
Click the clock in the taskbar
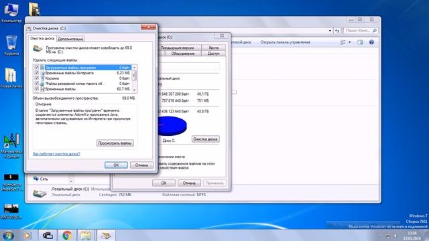[x=412, y=236]
